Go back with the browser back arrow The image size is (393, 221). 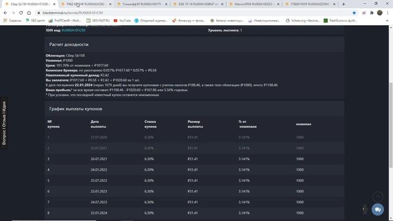(x=6, y=13)
